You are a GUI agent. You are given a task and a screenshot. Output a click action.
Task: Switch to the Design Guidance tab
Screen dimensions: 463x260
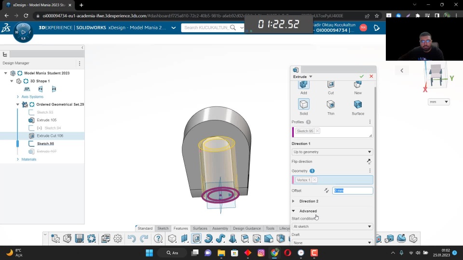[247, 228]
